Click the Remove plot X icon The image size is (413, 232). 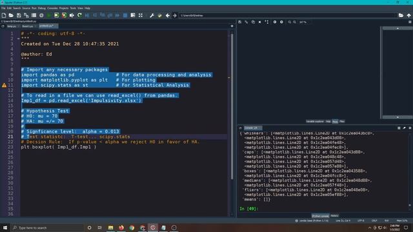[x=259, y=22]
